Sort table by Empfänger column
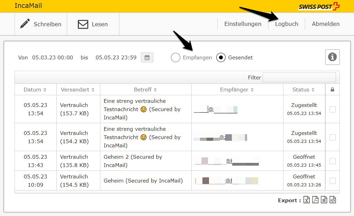 [237, 90]
